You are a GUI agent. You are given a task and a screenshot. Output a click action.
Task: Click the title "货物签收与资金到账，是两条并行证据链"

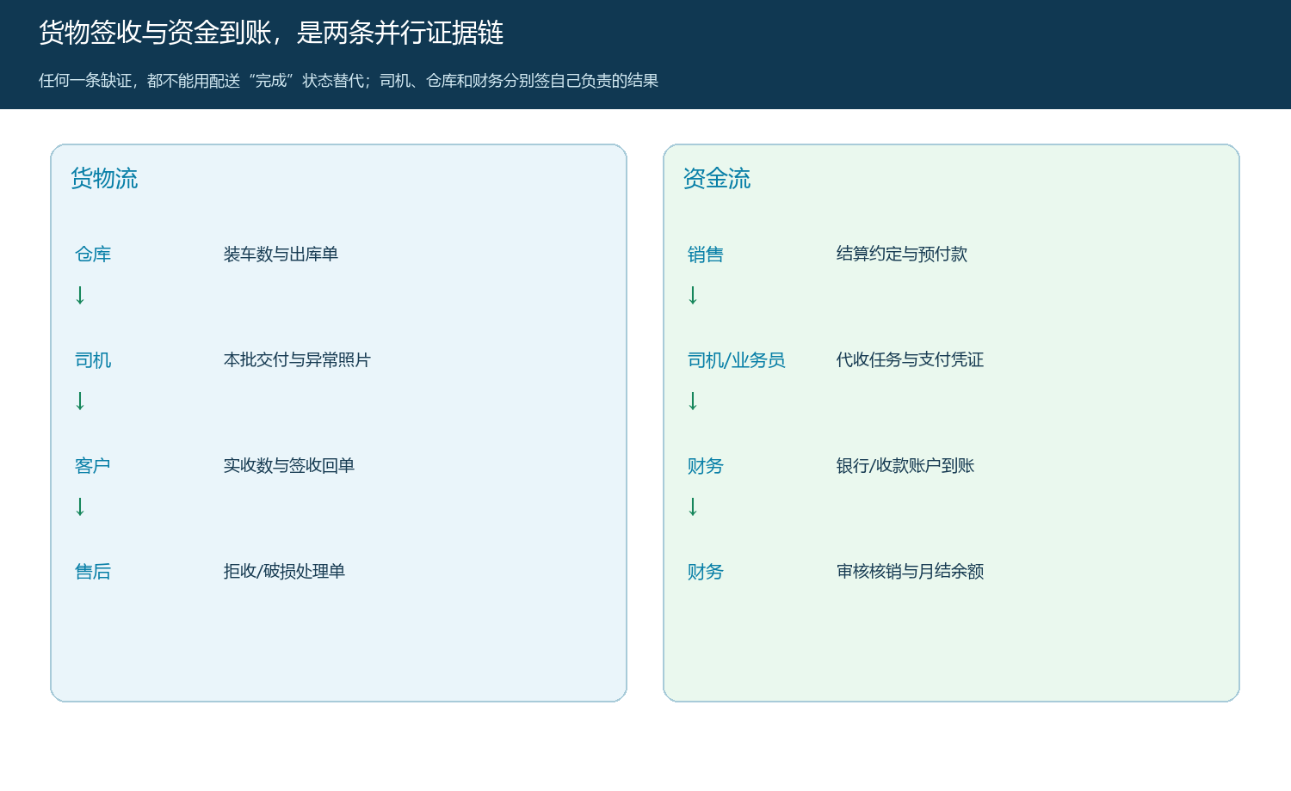(x=271, y=33)
